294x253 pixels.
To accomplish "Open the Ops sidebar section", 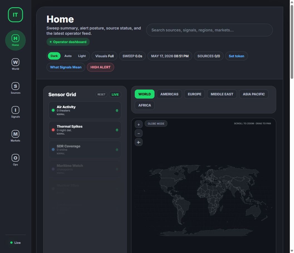I will pos(15,160).
